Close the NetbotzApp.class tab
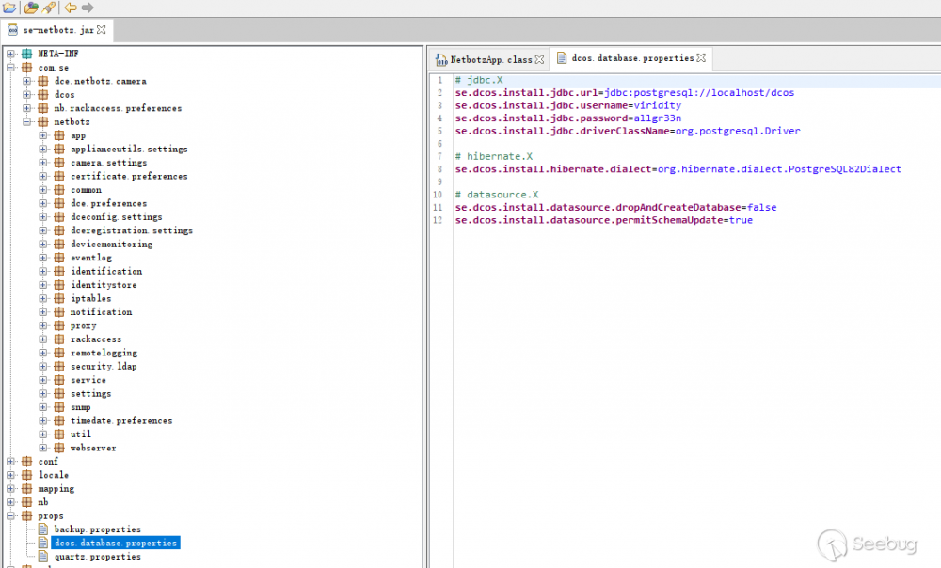 coord(537,58)
